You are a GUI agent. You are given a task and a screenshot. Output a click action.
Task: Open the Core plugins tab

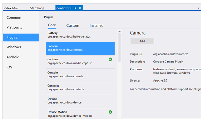(52, 25)
